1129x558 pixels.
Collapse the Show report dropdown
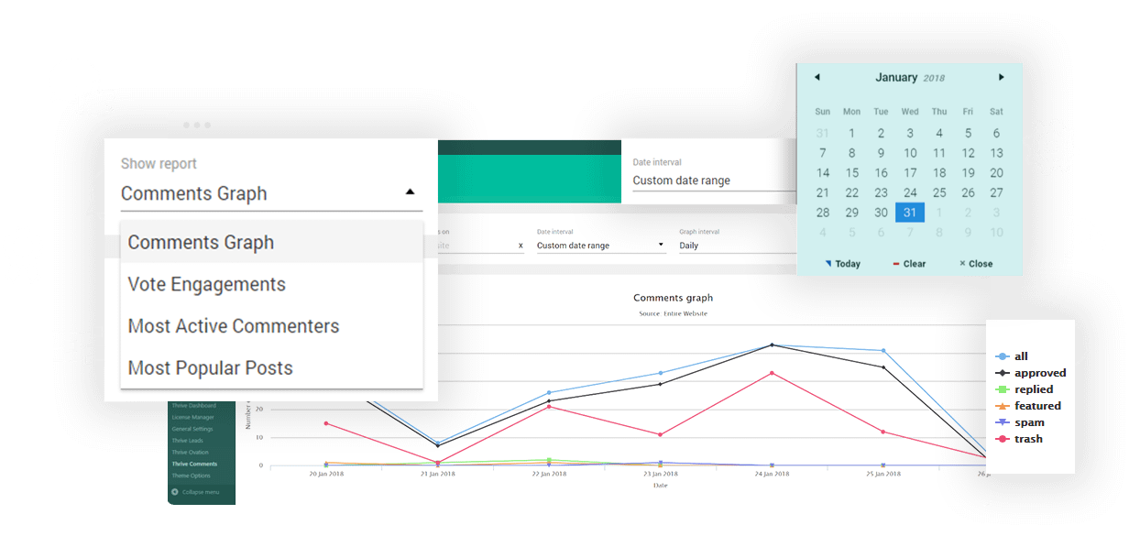click(411, 193)
